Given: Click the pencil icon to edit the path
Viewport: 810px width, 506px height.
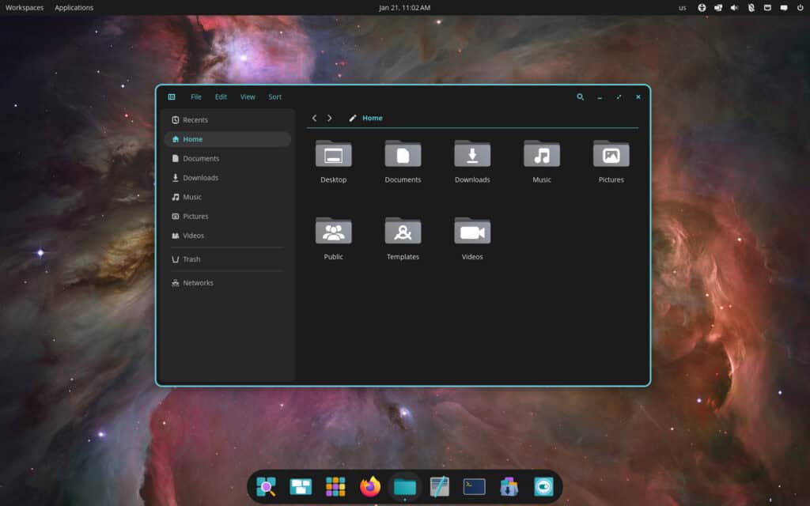Looking at the screenshot, I should [352, 118].
